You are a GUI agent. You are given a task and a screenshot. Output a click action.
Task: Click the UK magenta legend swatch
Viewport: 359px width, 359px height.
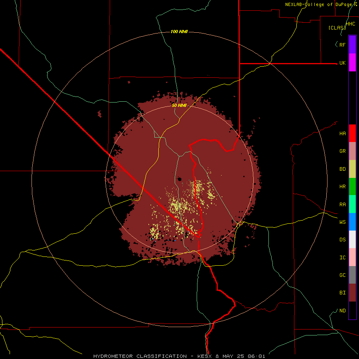352,62
